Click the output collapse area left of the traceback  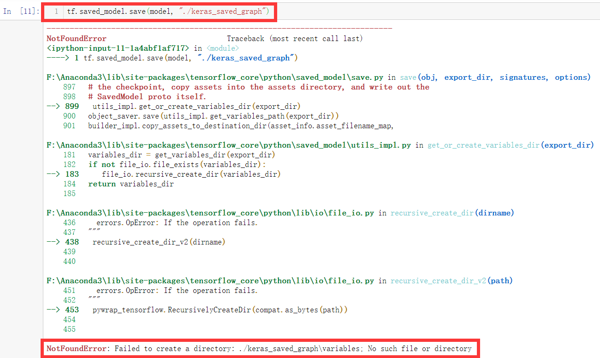pyautogui.click(x=21, y=189)
